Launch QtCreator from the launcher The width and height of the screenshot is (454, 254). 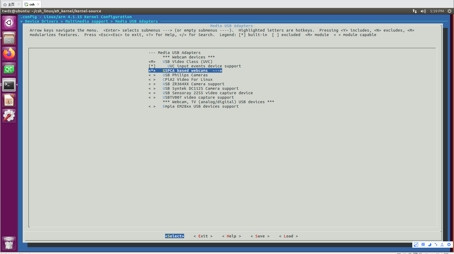[x=9, y=69]
